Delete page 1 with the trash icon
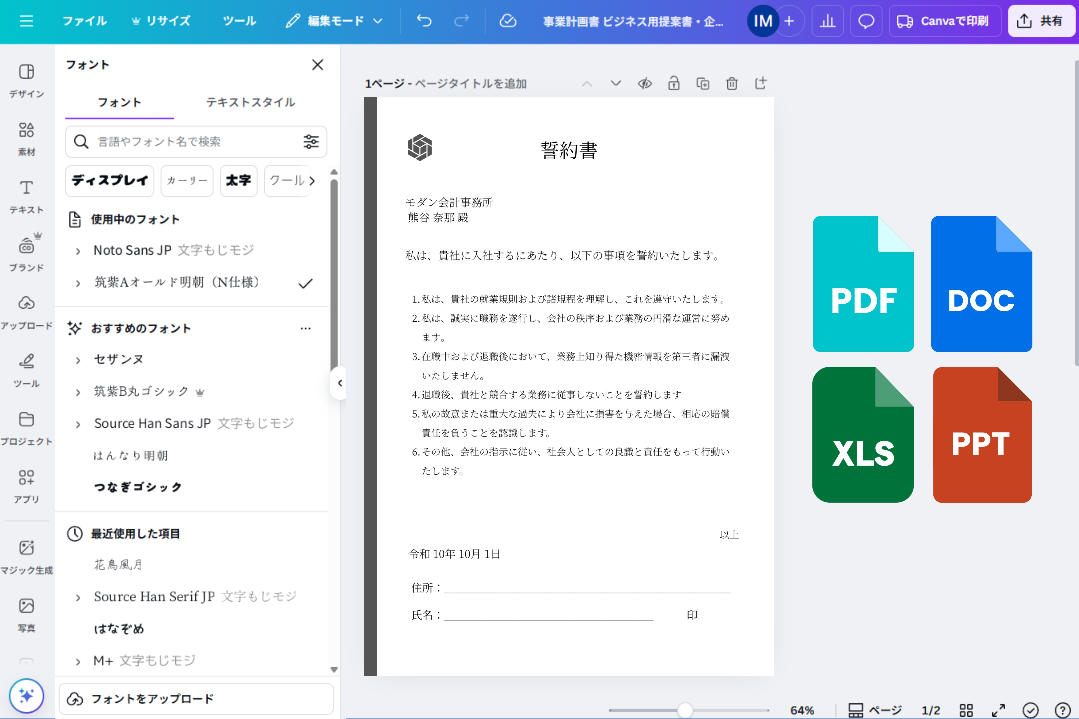 (732, 83)
